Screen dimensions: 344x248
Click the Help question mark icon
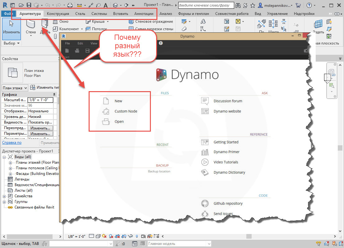pos(309,5)
